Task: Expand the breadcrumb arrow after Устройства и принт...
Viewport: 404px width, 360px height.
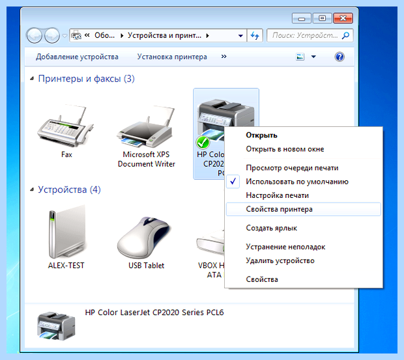Action: (x=207, y=36)
